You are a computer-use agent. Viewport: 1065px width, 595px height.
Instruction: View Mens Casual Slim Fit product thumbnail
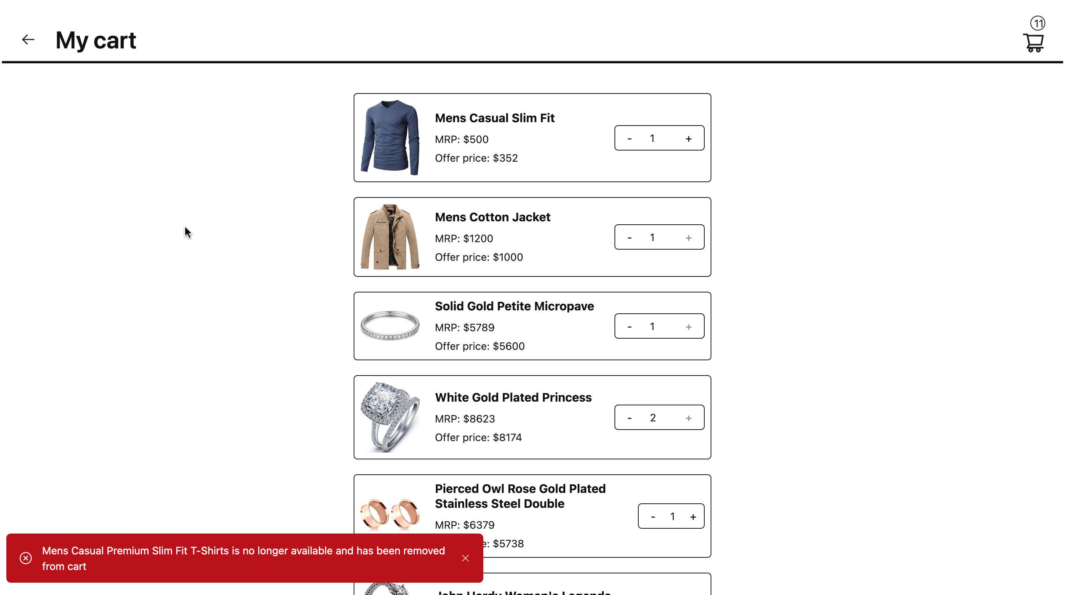[391, 137]
